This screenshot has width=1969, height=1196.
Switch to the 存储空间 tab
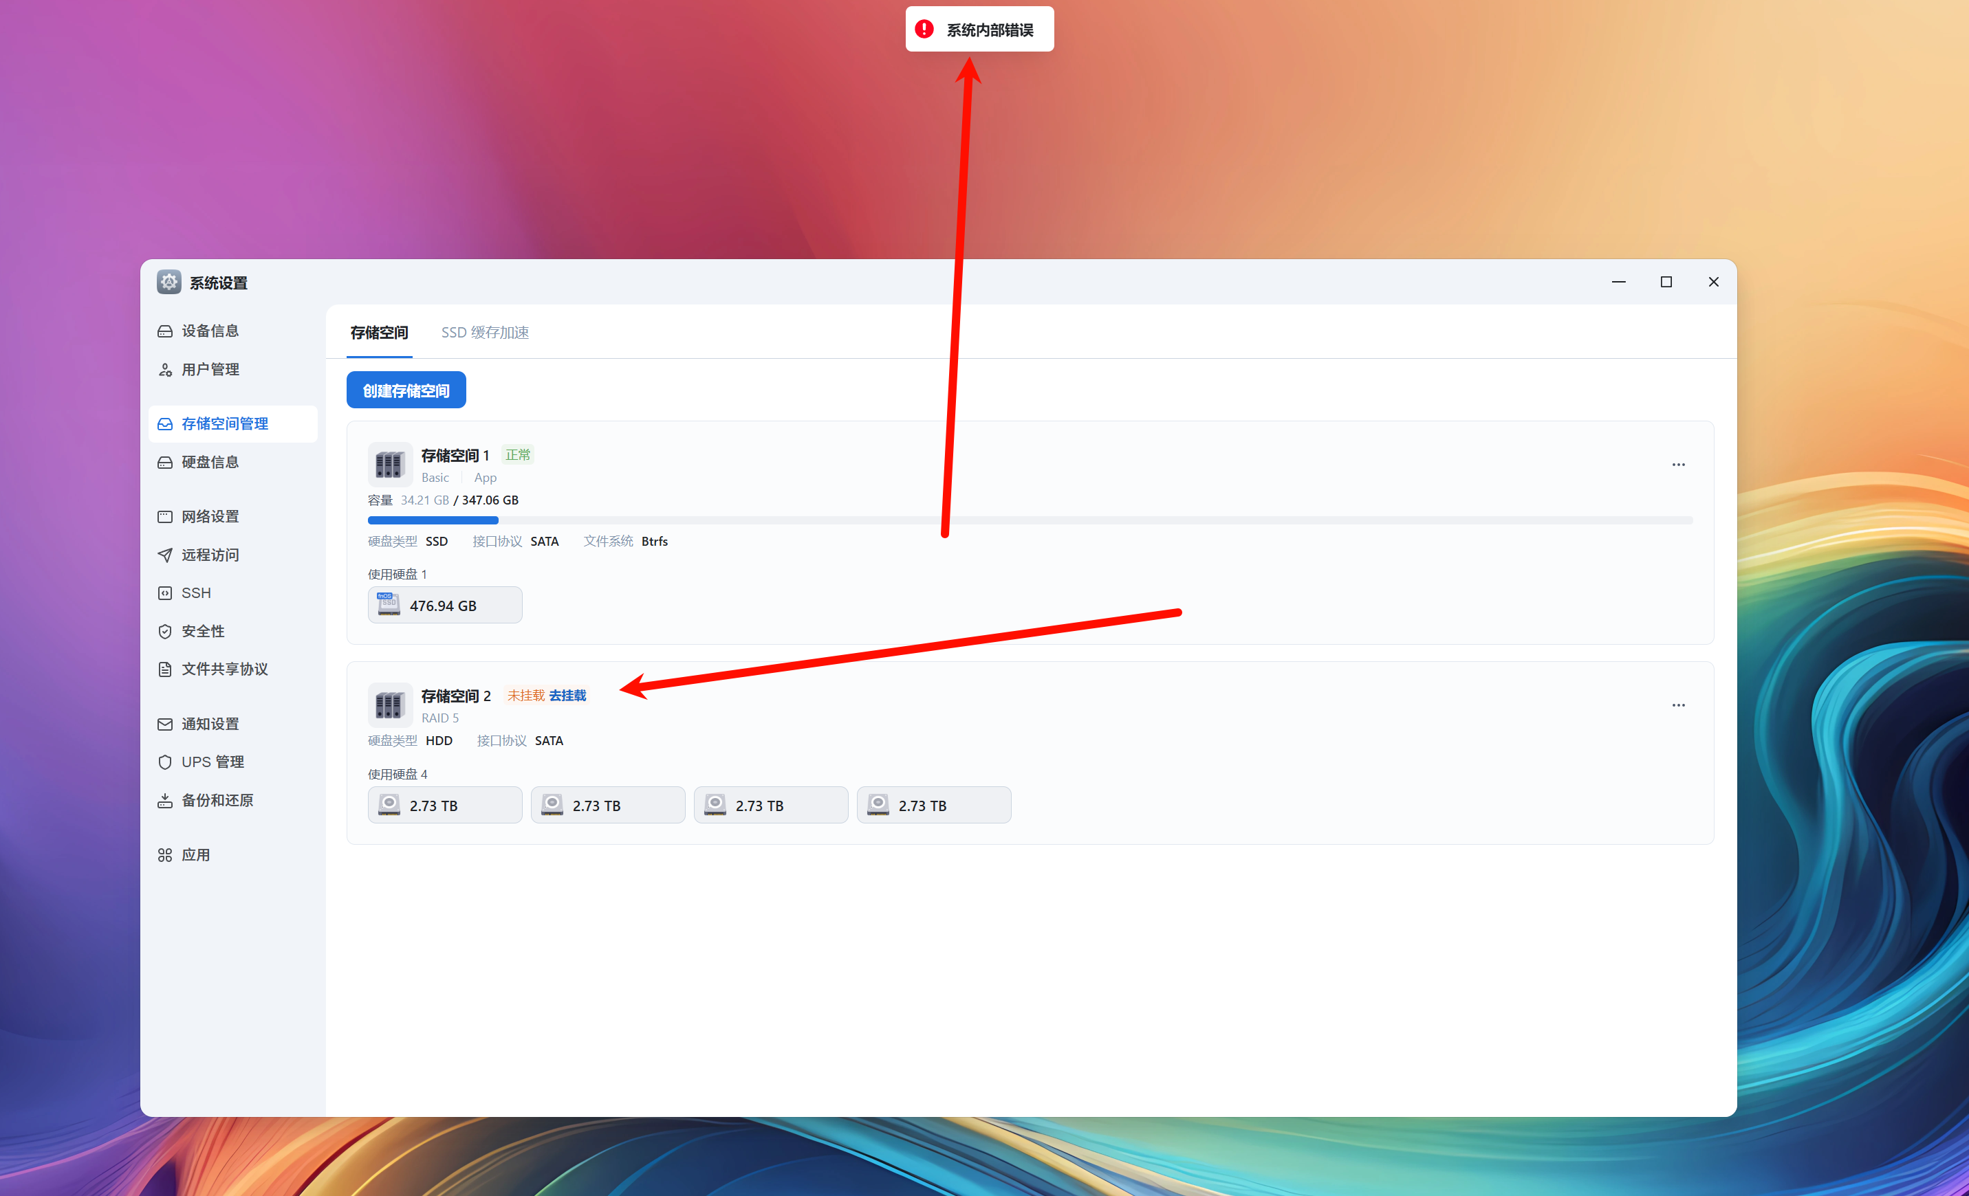tap(380, 332)
